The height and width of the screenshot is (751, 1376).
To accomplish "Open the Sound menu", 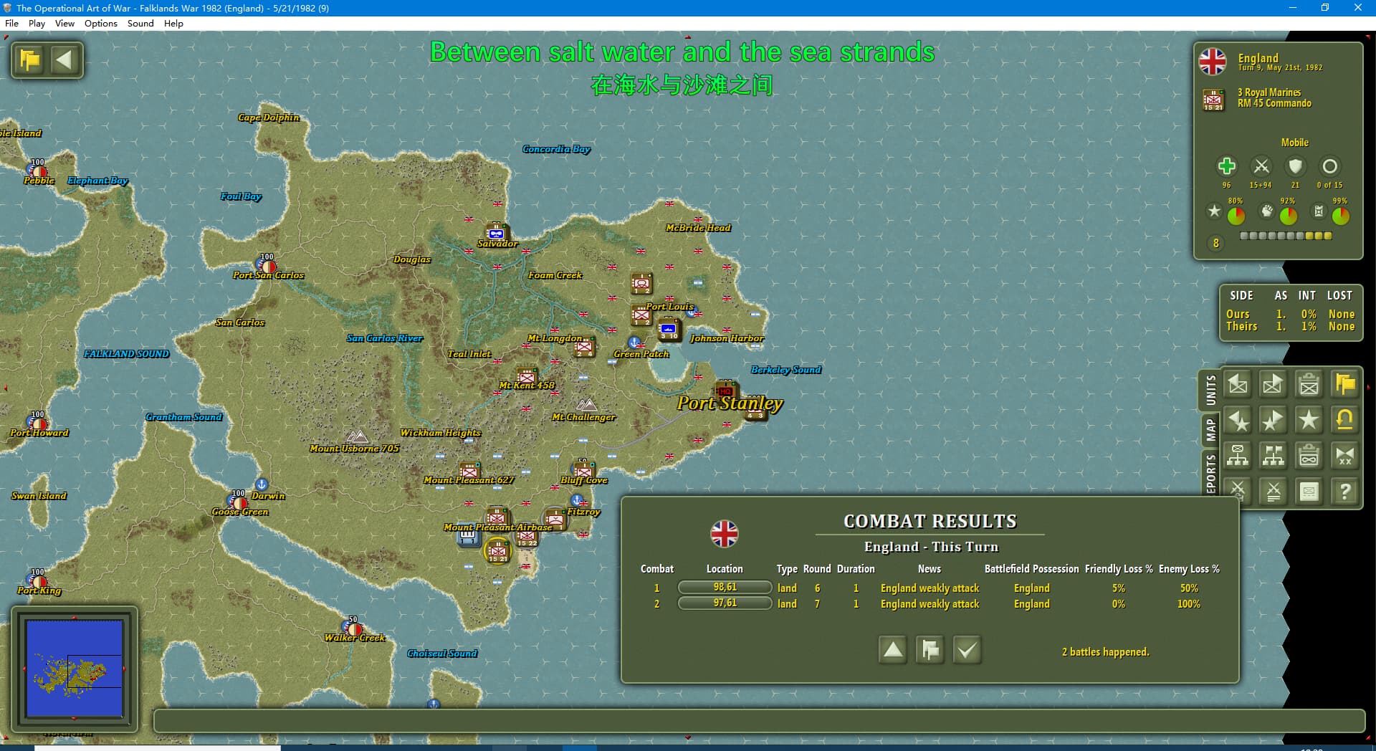I will click(140, 23).
